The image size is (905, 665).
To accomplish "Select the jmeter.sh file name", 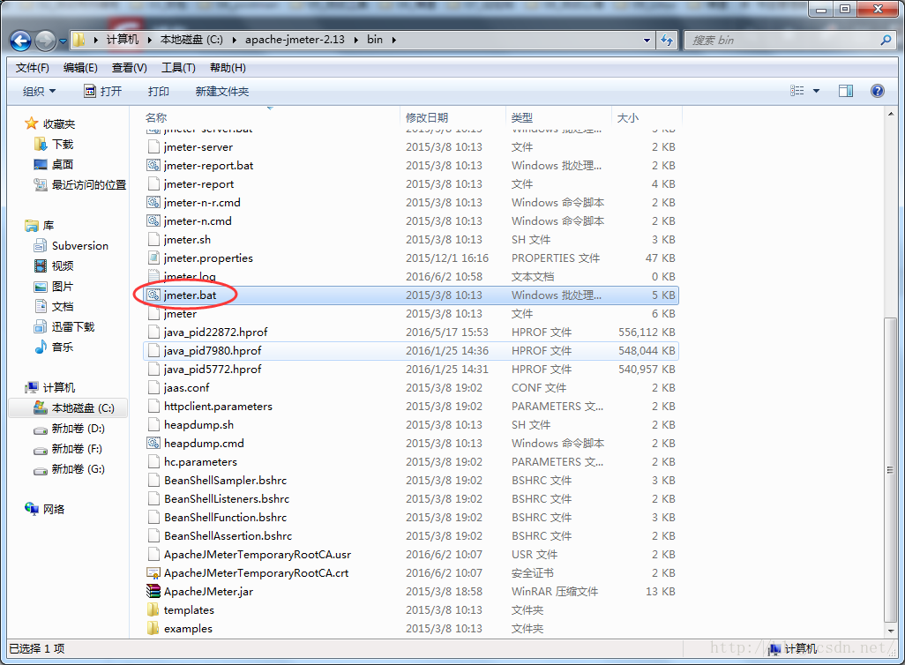I will pyautogui.click(x=187, y=240).
